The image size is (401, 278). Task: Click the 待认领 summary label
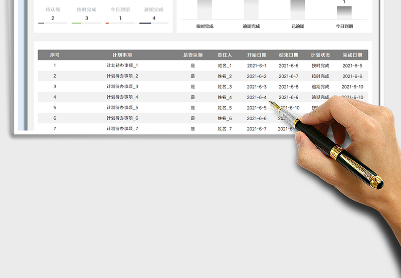click(53, 10)
